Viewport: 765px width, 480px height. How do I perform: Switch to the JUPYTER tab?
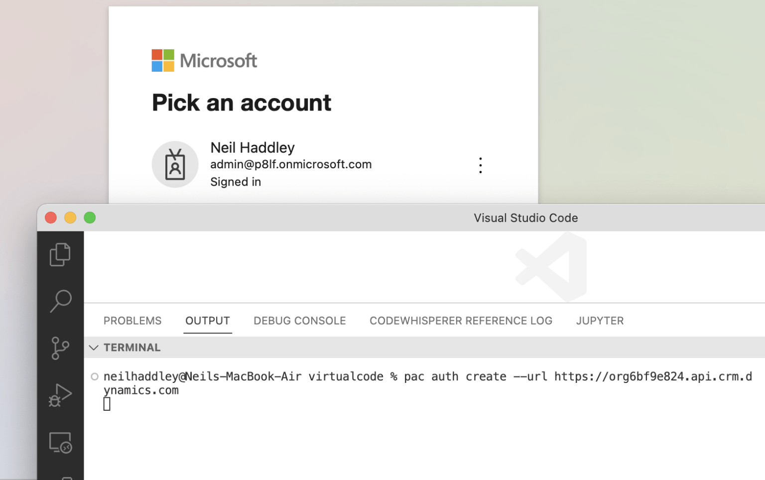coord(600,321)
